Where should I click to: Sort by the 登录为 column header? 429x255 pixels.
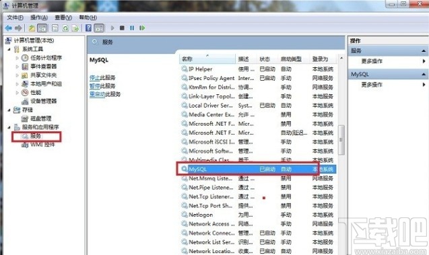coord(324,59)
